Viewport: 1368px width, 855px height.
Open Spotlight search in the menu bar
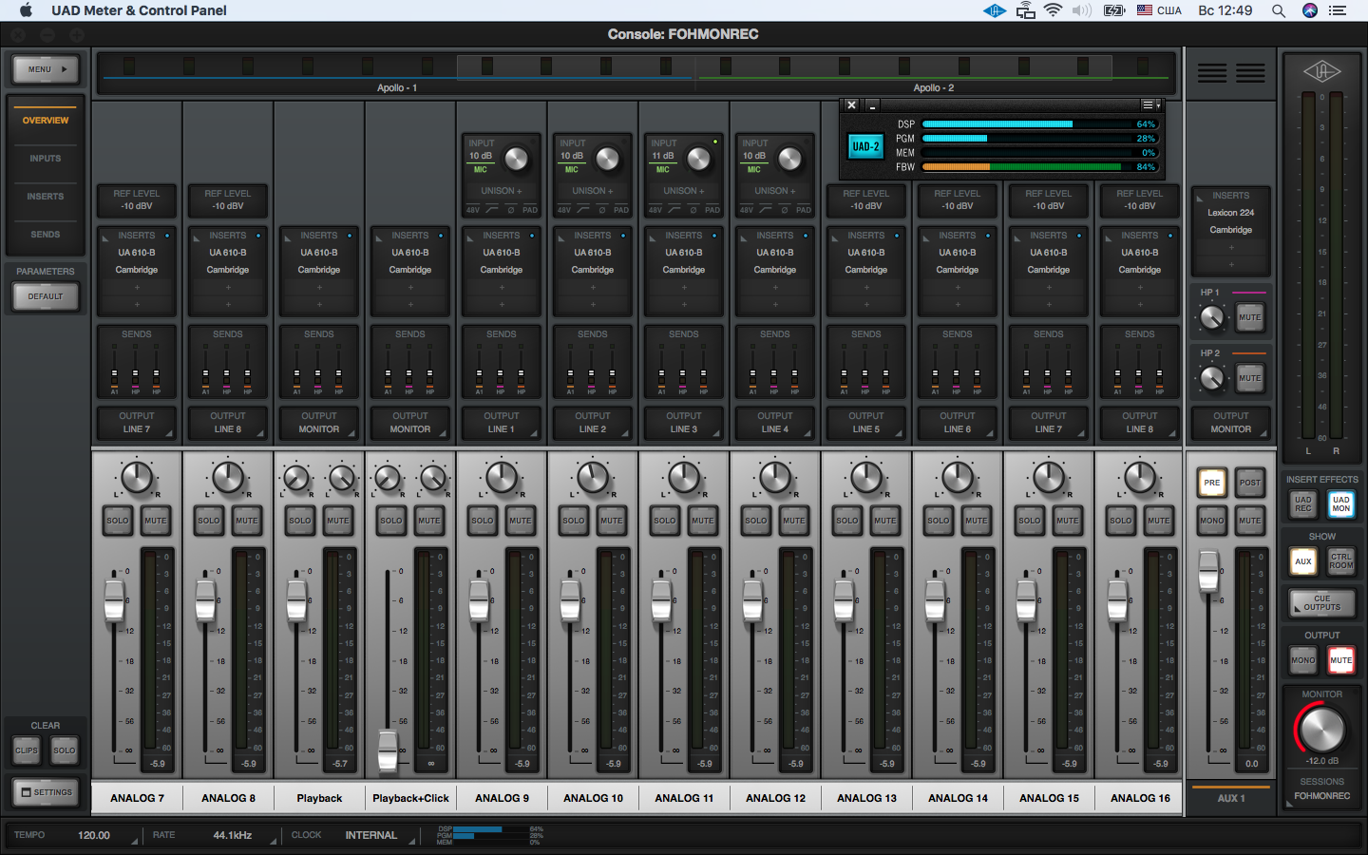click(1279, 10)
